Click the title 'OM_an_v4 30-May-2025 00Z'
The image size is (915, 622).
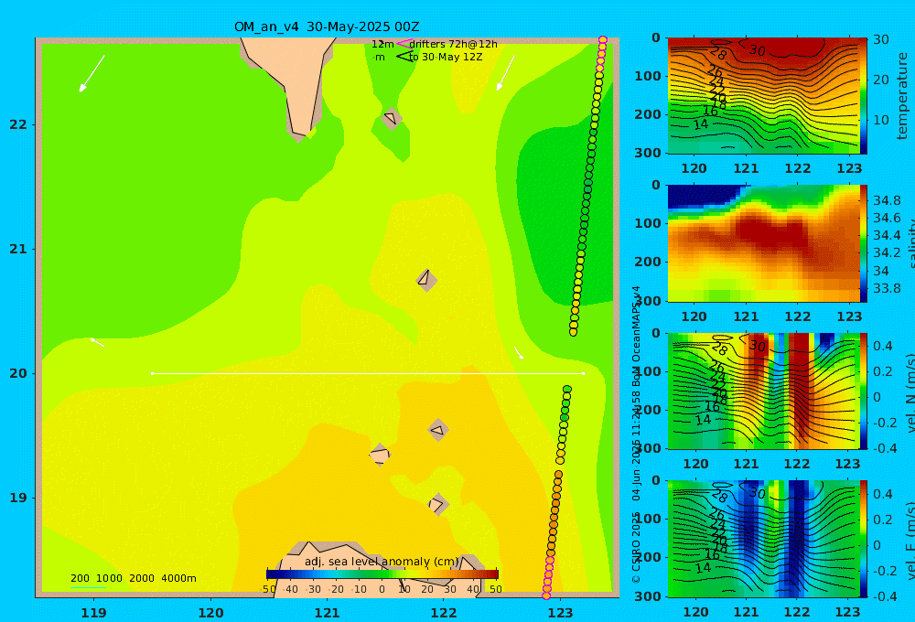point(327,27)
